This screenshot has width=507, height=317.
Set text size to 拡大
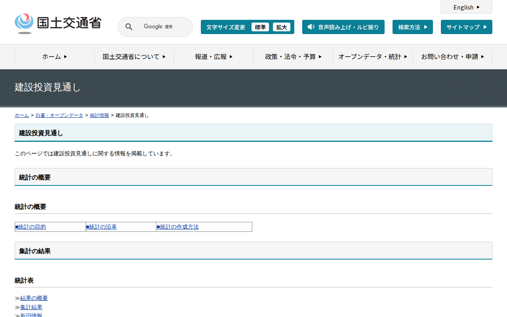[x=281, y=27]
